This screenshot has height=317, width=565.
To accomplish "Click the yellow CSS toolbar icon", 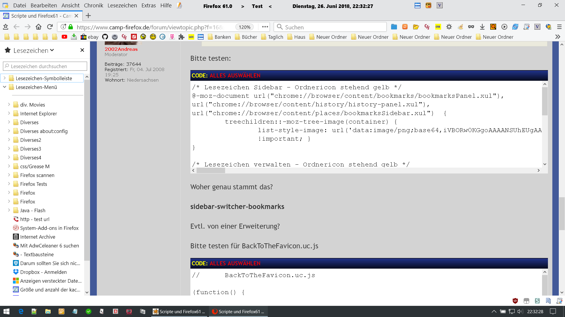I will click(x=438, y=27).
